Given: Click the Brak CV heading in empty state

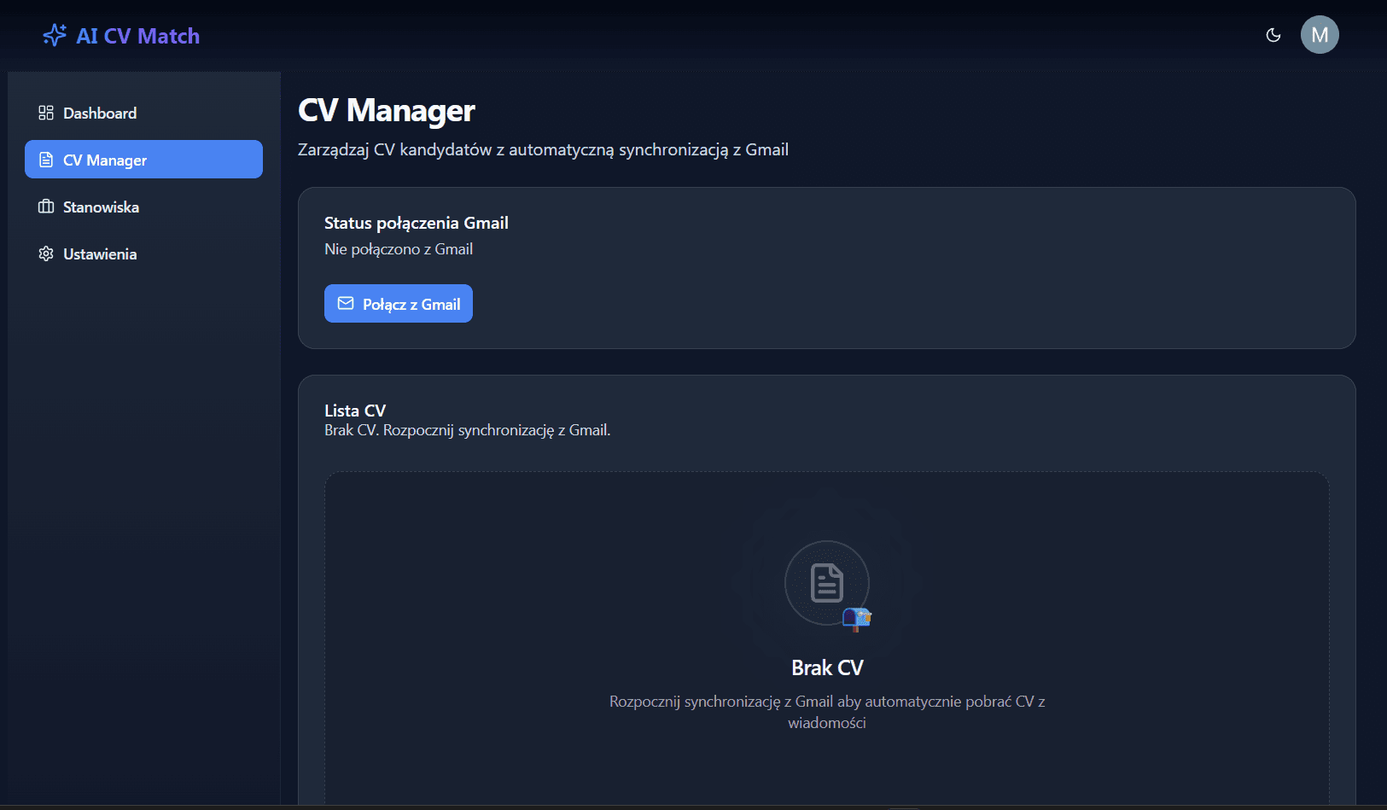Looking at the screenshot, I should [826, 667].
